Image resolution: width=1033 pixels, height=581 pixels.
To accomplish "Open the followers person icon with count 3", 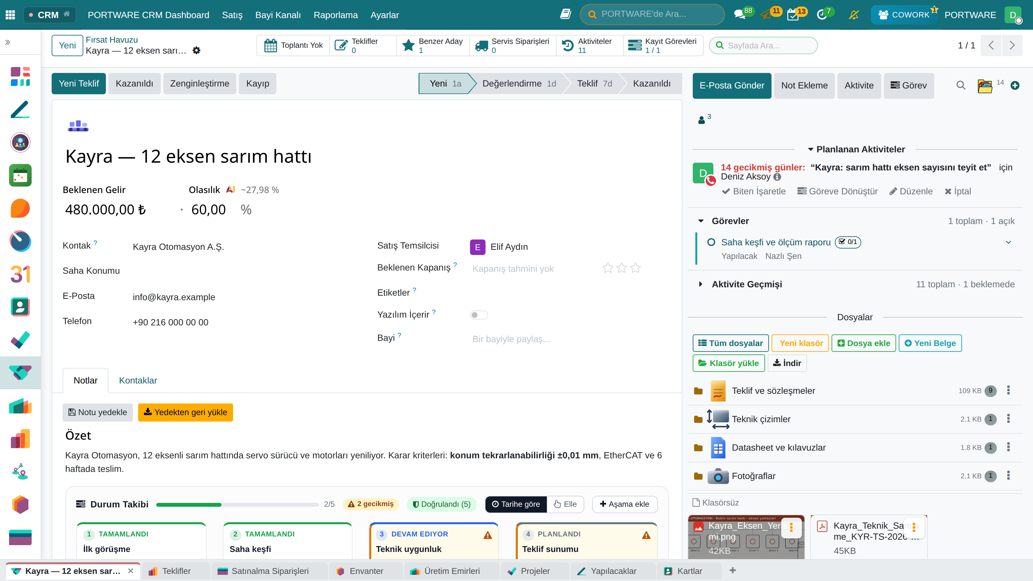I will click(701, 120).
